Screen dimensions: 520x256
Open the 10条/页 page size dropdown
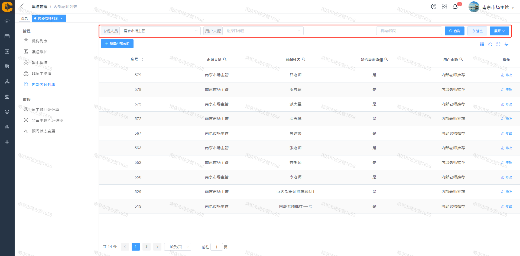[x=177, y=247]
